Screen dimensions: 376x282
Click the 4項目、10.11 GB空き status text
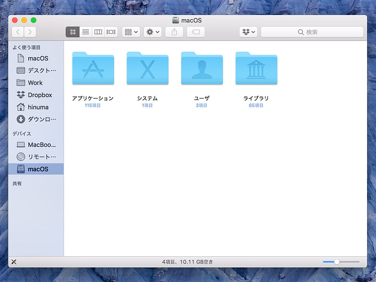tap(188, 262)
